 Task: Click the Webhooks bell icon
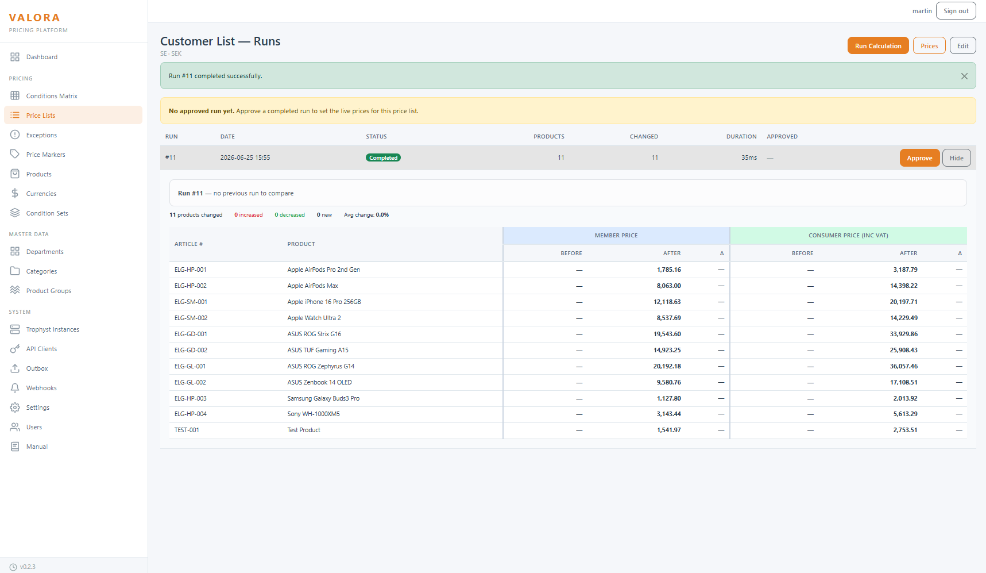[15, 388]
